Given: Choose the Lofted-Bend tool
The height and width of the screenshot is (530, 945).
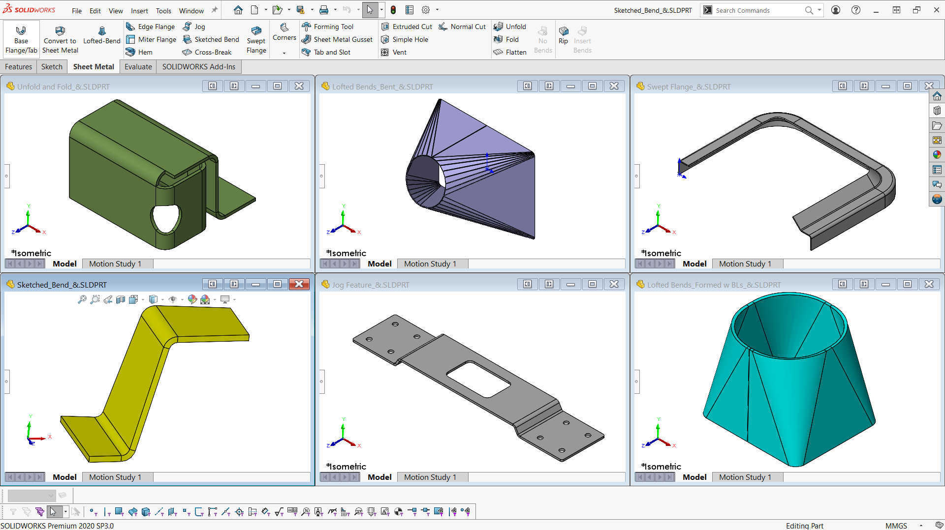Looking at the screenshot, I should (101, 35).
